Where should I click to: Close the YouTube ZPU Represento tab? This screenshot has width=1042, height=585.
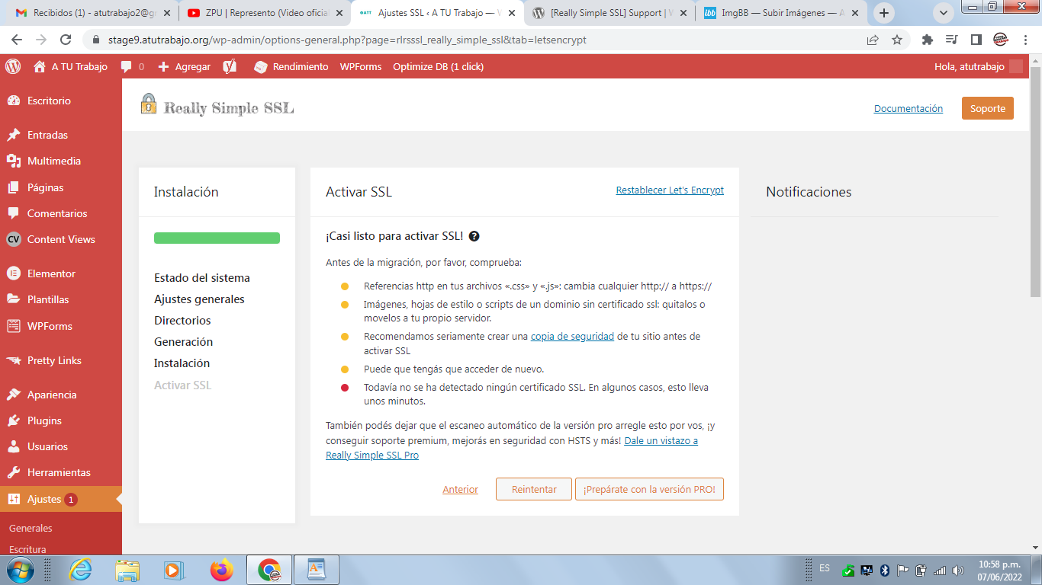339,13
